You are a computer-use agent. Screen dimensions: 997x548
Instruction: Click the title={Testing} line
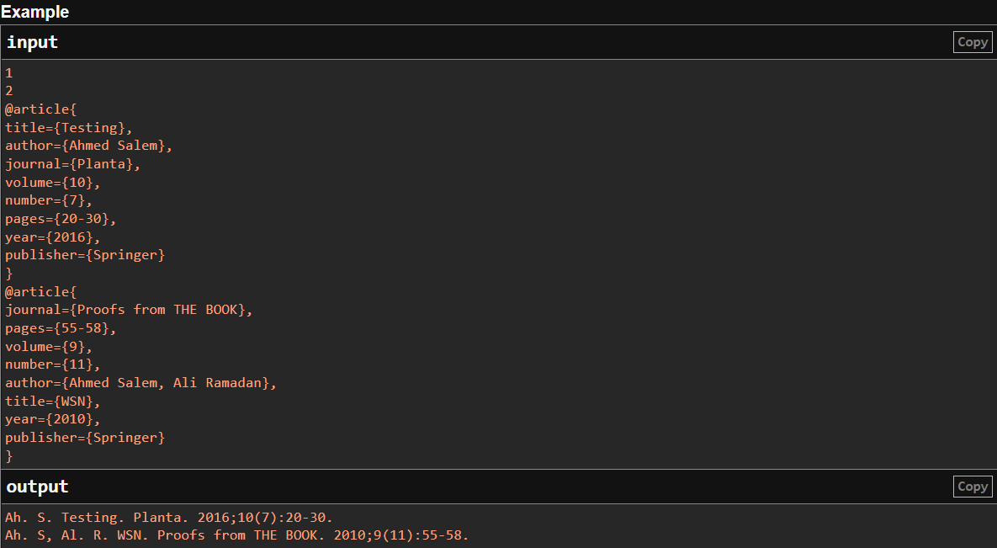[x=69, y=128]
